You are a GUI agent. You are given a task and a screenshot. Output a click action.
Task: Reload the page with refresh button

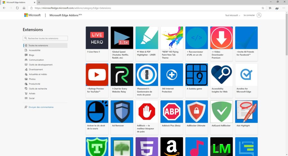pos(17,8)
